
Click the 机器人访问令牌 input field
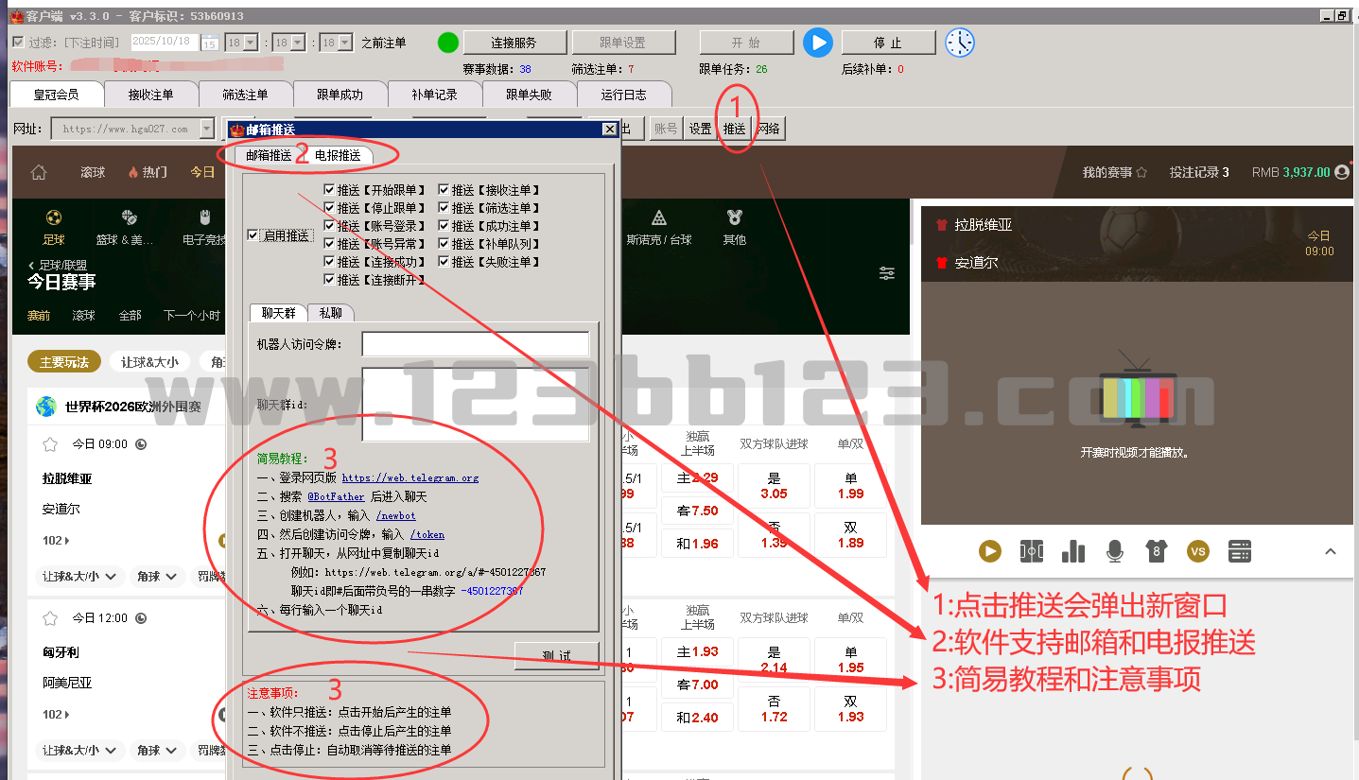pos(475,344)
